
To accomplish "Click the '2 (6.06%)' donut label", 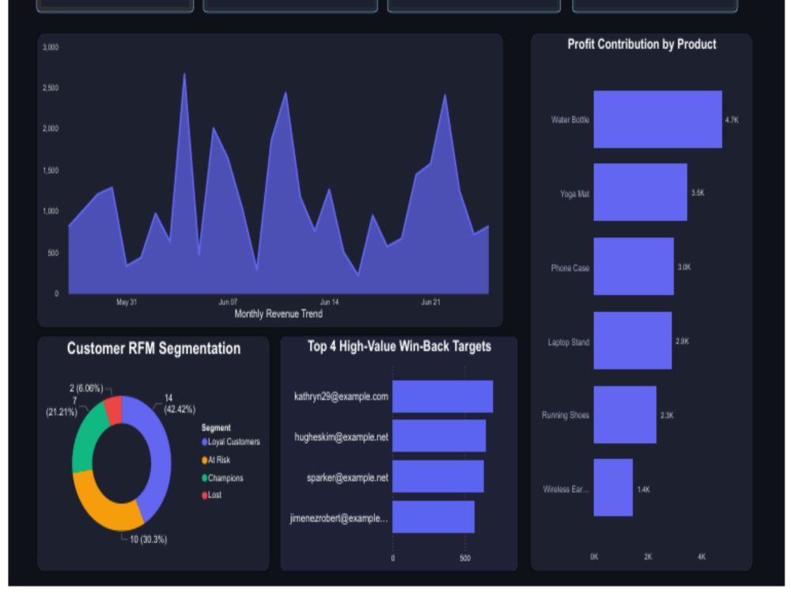I will click(x=86, y=388).
